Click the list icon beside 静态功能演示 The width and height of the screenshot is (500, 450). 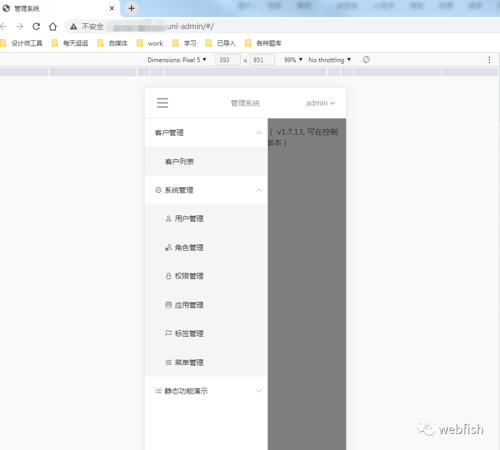[158, 391]
